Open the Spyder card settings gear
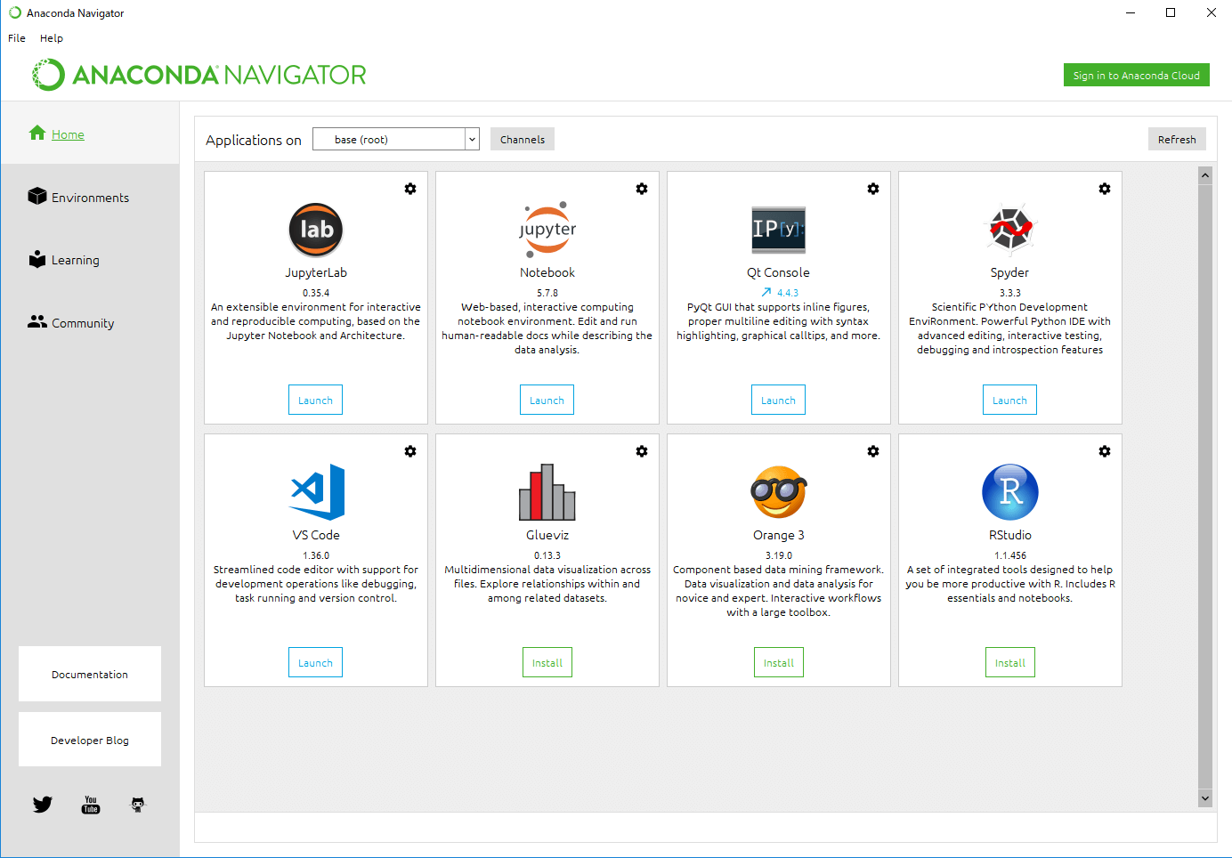Image resolution: width=1232 pixels, height=858 pixels. [x=1105, y=189]
